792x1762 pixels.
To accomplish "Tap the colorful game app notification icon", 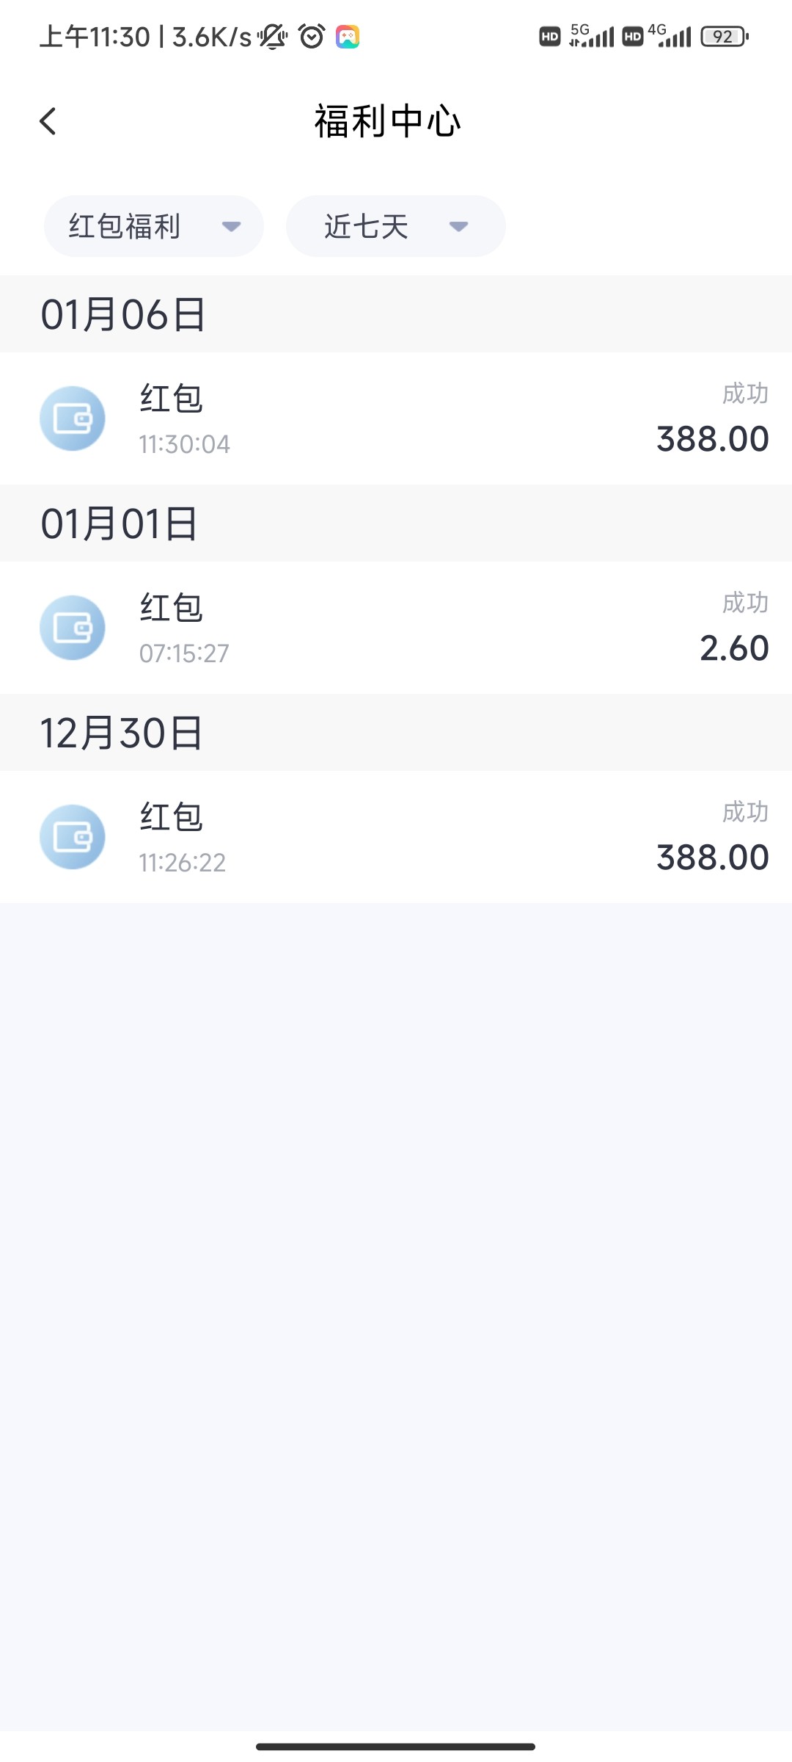I will [x=348, y=36].
